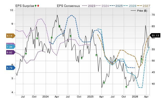
Task: Click the 70 label on right price axis
Action: [x=153, y=15]
